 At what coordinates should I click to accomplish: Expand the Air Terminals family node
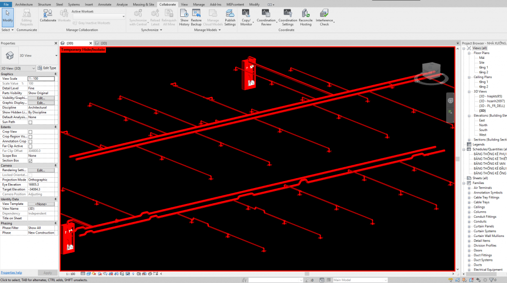pos(469,188)
